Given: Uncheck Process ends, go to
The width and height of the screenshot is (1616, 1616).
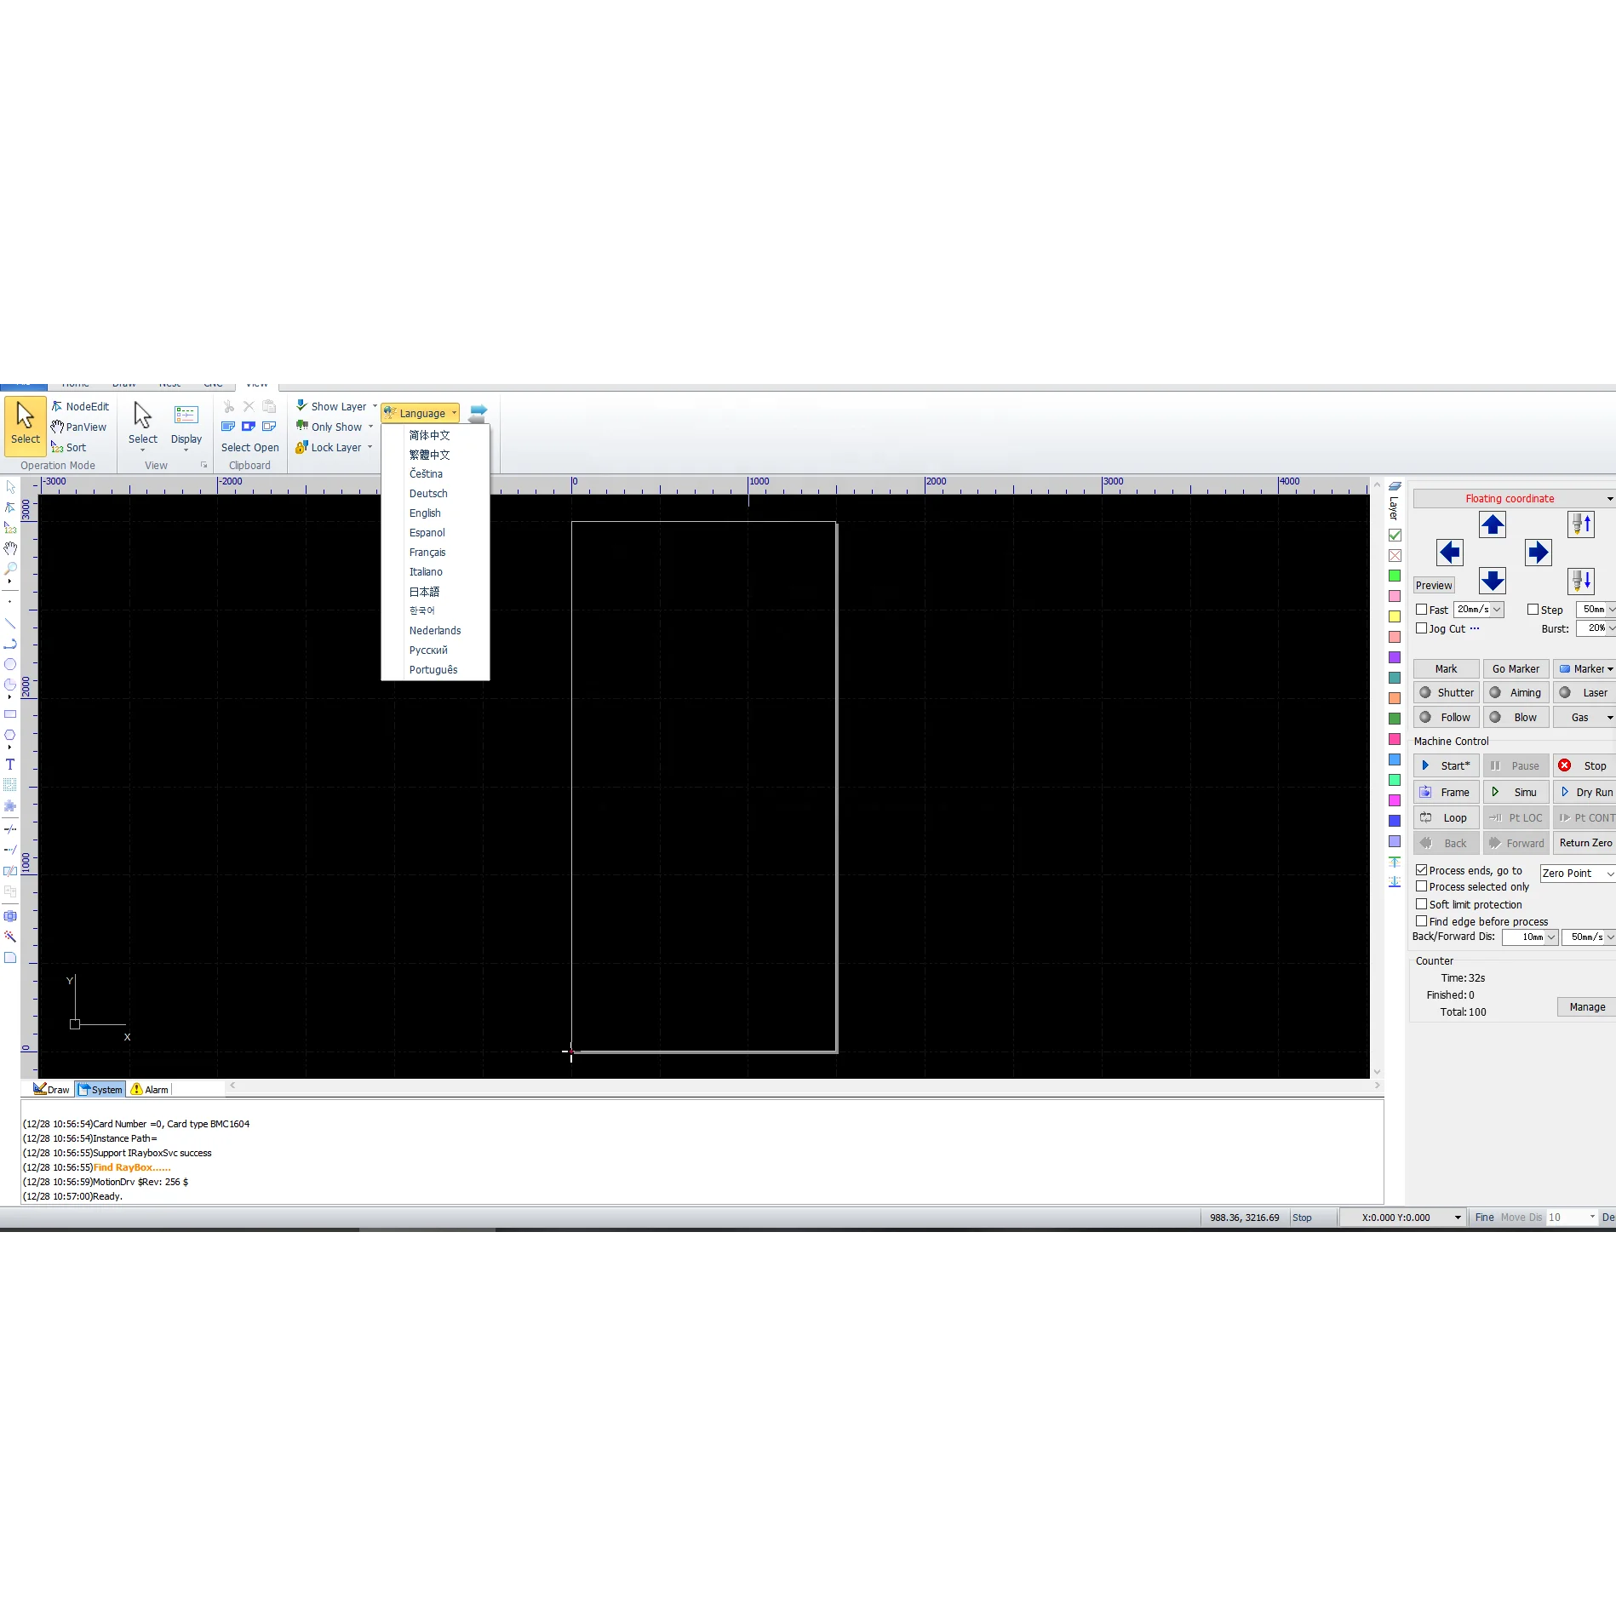Looking at the screenshot, I should [x=1421, y=870].
